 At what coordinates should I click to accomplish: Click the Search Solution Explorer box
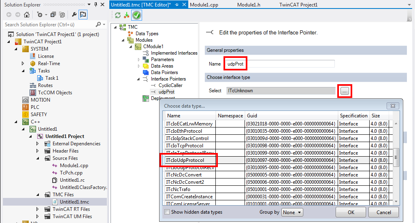[49, 25]
